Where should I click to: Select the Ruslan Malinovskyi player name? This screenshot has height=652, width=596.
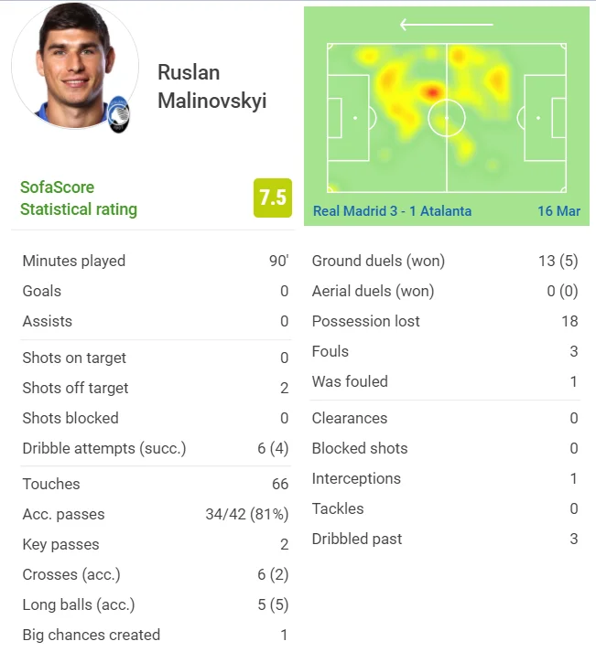point(211,87)
